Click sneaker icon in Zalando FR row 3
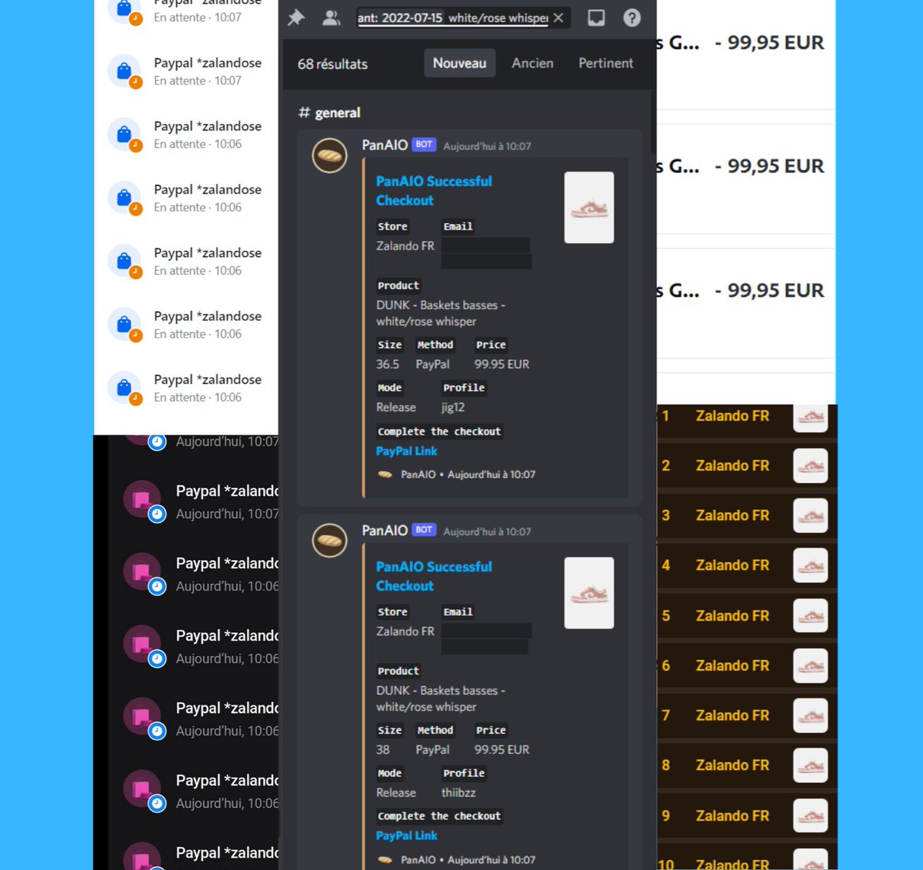Image resolution: width=923 pixels, height=870 pixels. (x=811, y=515)
